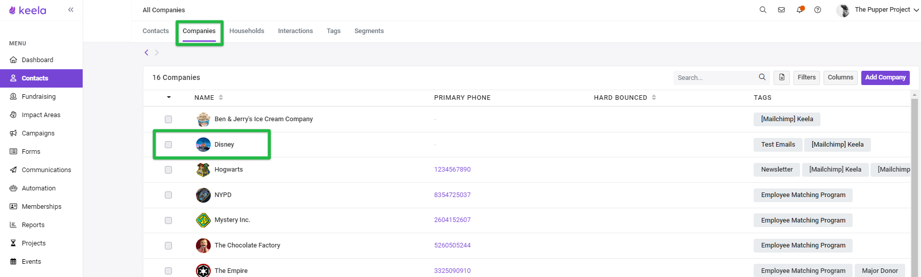Click the Projects hourglass icon
The image size is (921, 277).
click(x=13, y=243)
